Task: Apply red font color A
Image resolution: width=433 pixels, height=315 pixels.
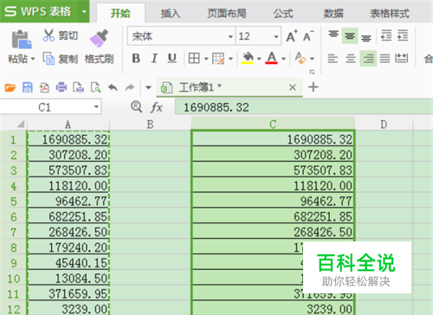Action: [271, 58]
